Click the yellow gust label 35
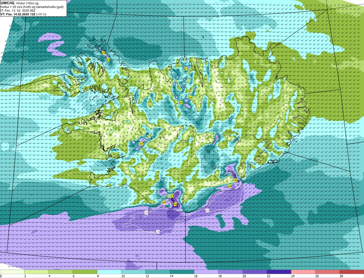This screenshot has height=278, width=364. [x=175, y=204]
